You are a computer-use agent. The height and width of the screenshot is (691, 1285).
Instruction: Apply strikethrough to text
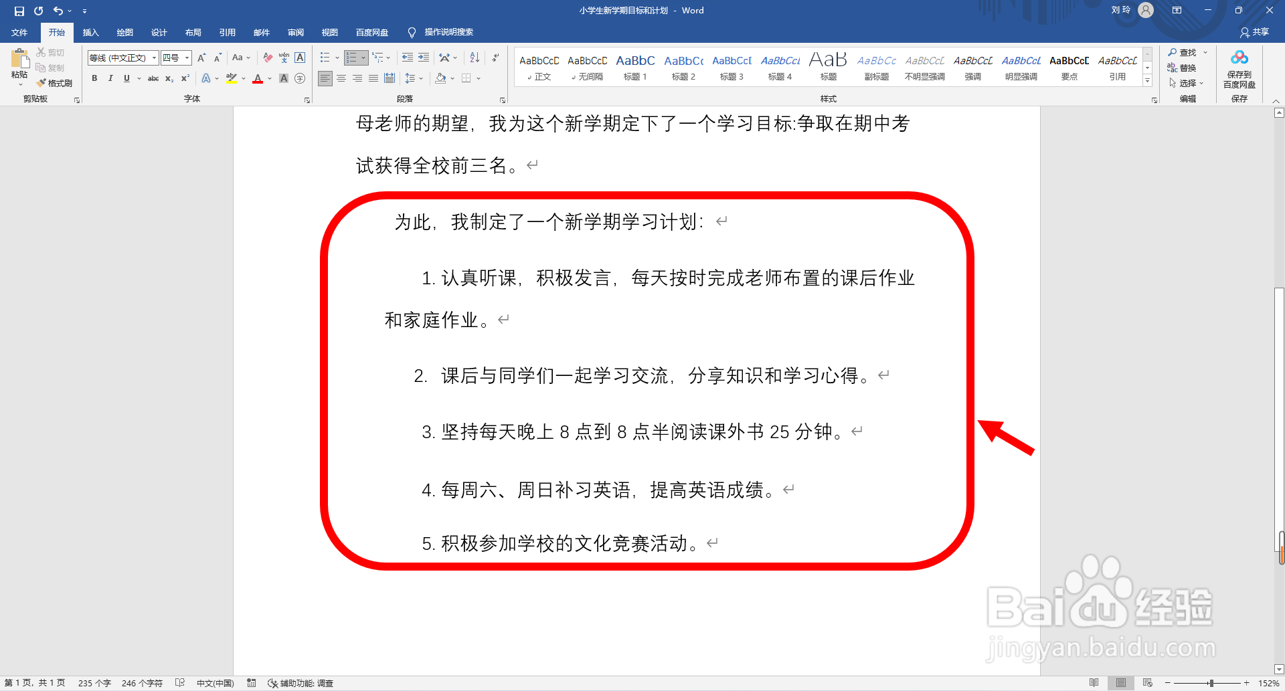[153, 78]
